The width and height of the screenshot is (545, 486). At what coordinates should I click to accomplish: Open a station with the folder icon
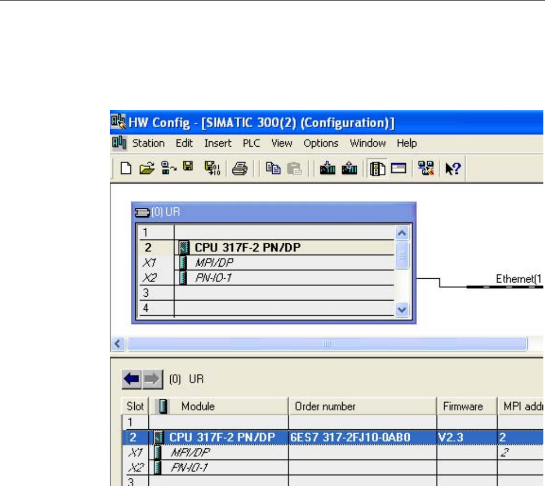(x=147, y=169)
